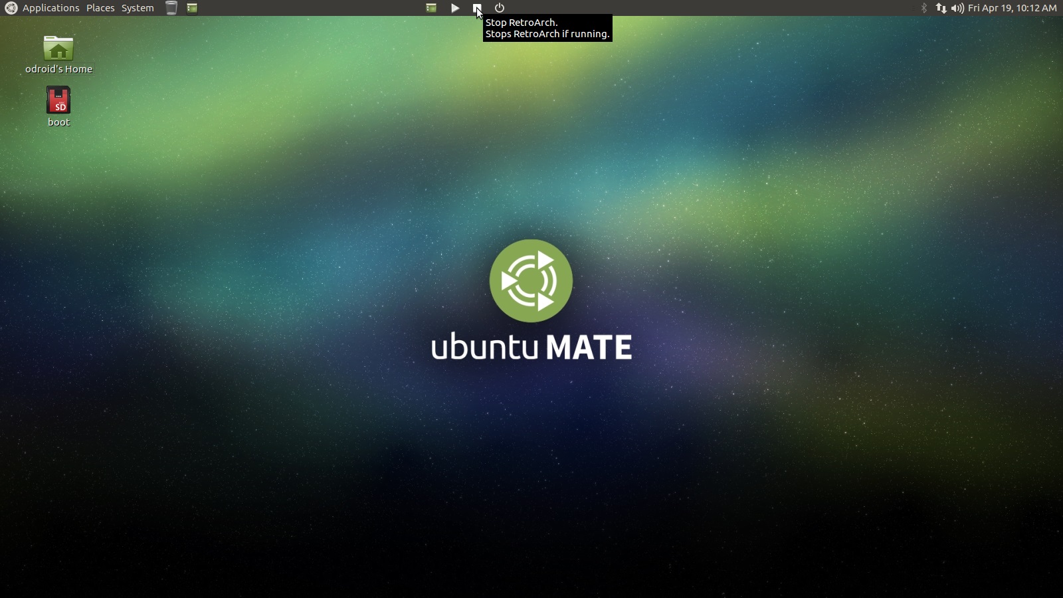Click the date and time display
1063x598 pixels.
(x=1011, y=8)
